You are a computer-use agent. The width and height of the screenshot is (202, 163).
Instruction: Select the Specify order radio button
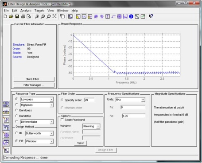[62, 100]
